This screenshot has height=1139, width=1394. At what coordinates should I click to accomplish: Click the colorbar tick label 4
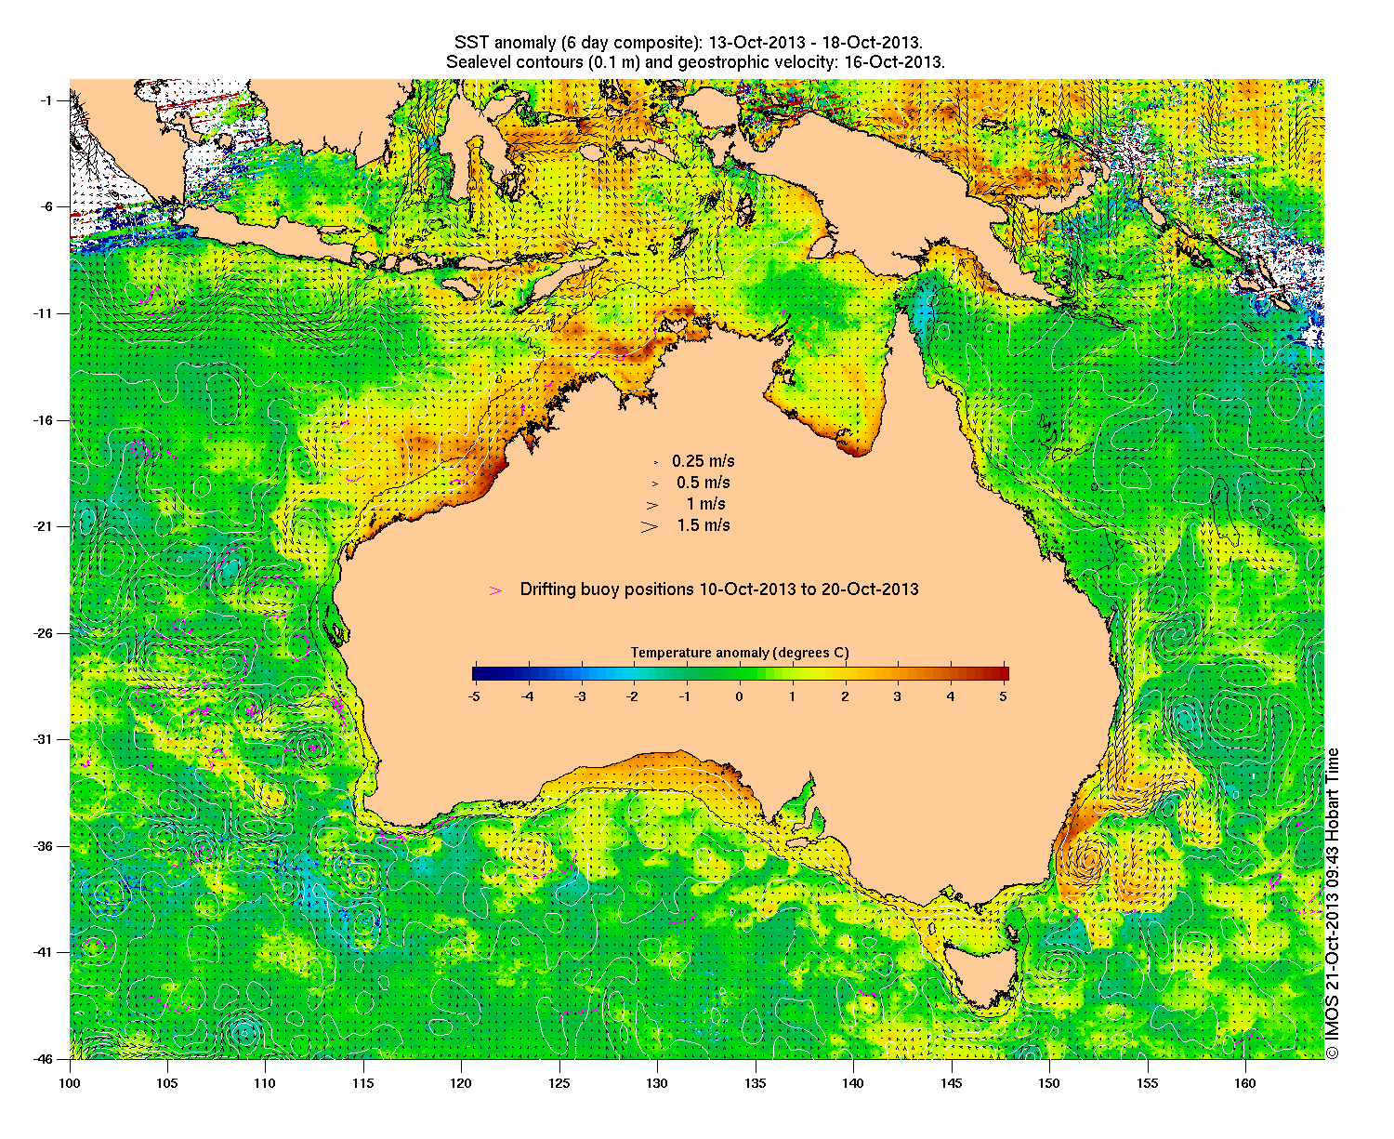point(951,695)
